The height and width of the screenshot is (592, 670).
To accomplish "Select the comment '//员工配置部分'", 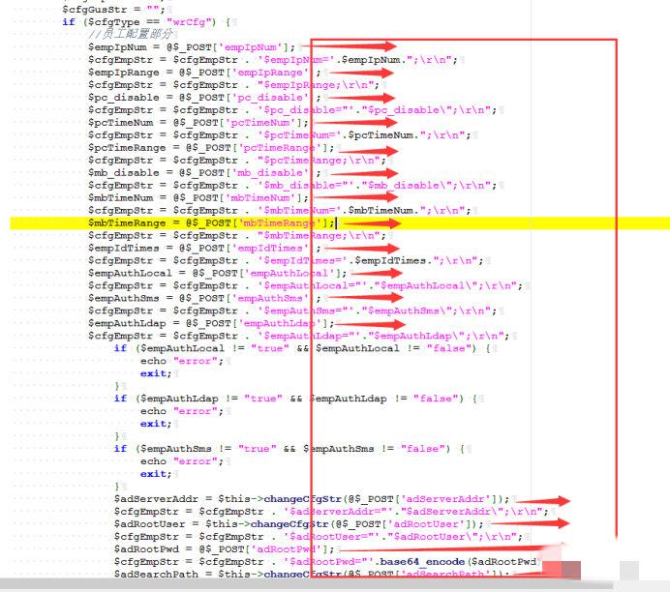I will point(131,34).
